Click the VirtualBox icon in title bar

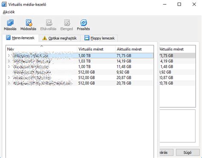4,4
